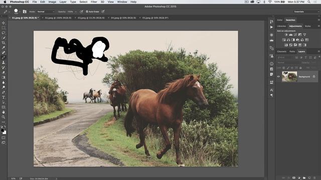Select the Pen tool
The image size is (321, 180).
(4, 92)
